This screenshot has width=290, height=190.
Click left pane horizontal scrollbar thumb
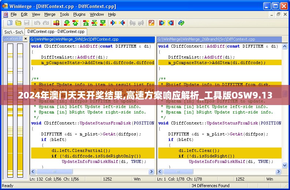(x=54, y=172)
